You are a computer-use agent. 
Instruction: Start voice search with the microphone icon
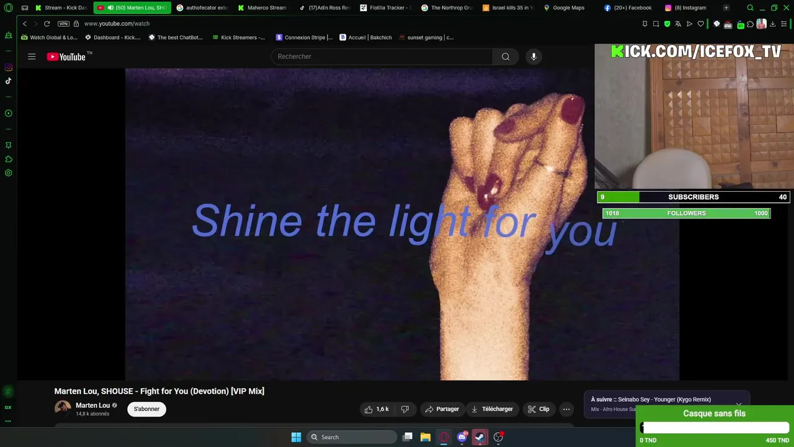click(533, 56)
